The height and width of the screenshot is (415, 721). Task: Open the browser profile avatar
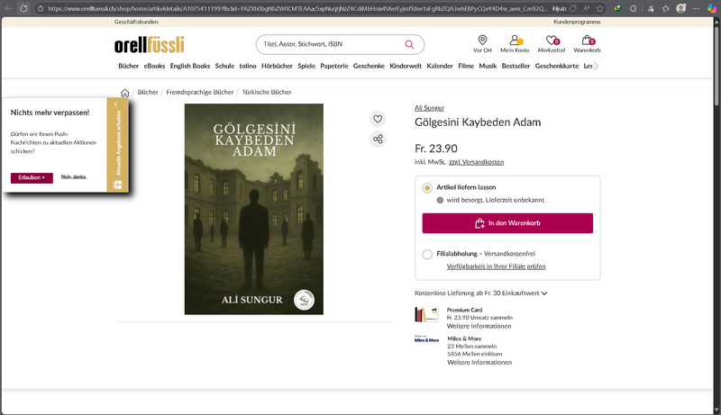681,8
